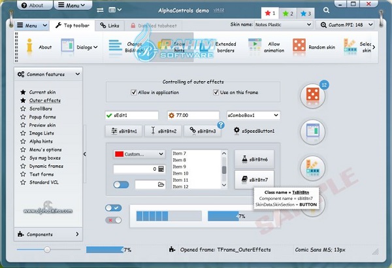The height and width of the screenshot is (268, 392).
Task: Click the 77.00 numeric field
Action: (x=193, y=115)
